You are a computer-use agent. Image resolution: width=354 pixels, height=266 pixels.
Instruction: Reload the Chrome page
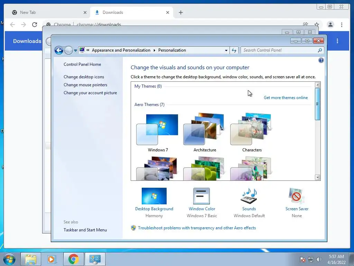coord(35,25)
